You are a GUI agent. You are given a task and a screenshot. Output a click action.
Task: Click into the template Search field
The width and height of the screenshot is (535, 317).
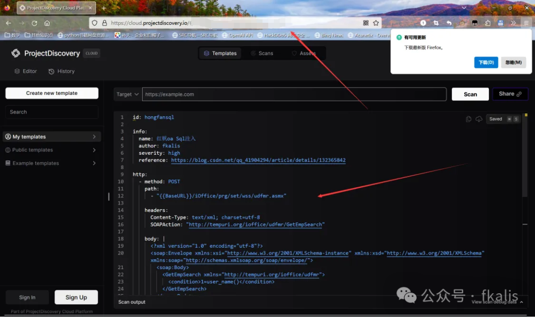(x=52, y=112)
